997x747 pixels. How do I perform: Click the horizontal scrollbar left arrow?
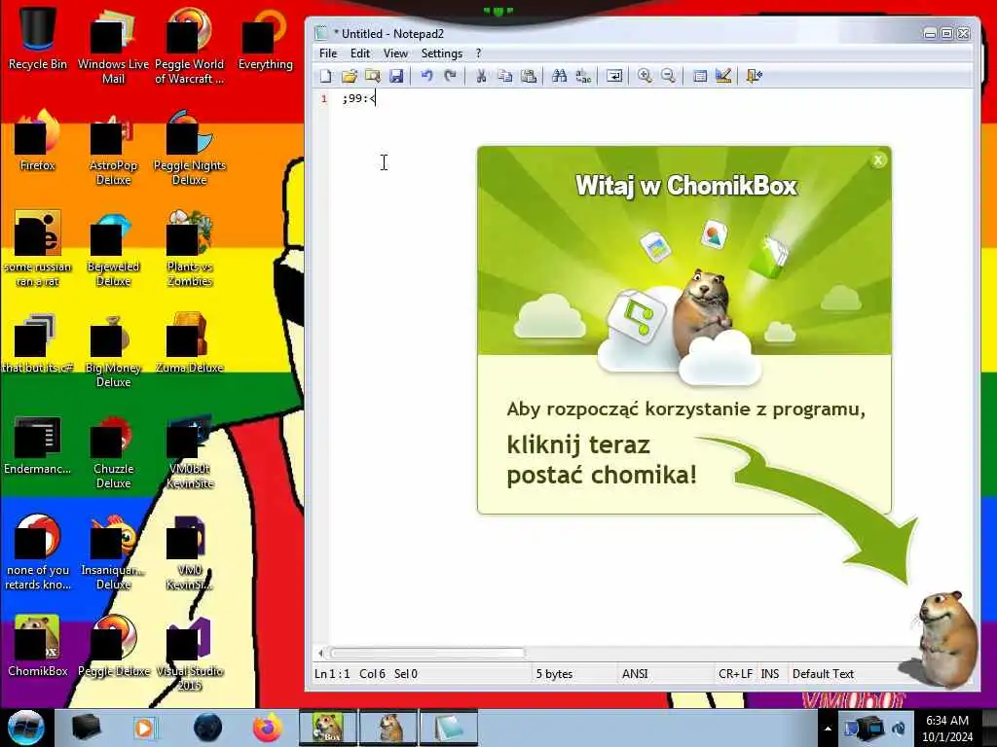[320, 653]
